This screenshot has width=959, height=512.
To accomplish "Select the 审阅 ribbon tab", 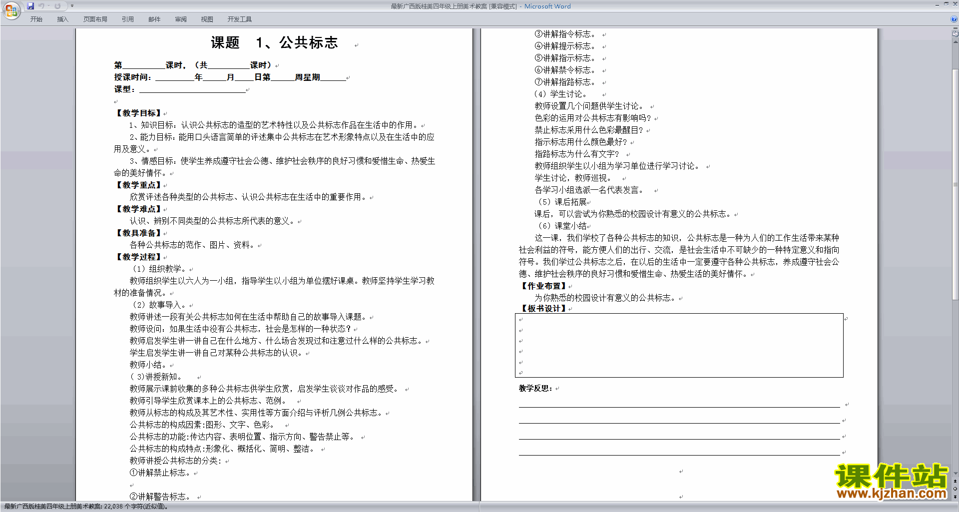I will pos(181,19).
